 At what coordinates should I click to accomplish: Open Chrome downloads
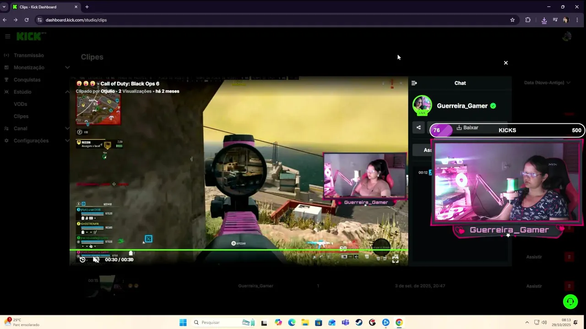pos(544,20)
